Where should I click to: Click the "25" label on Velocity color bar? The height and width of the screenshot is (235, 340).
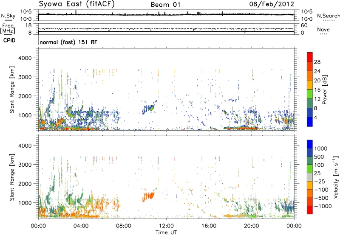point(317,173)
